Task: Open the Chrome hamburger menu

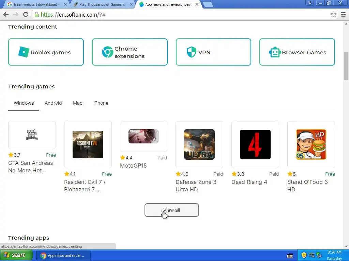Action: [x=343, y=15]
